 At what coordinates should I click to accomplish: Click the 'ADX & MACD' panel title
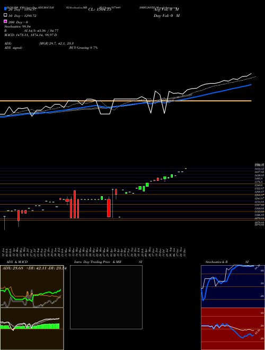tap(17, 262)
